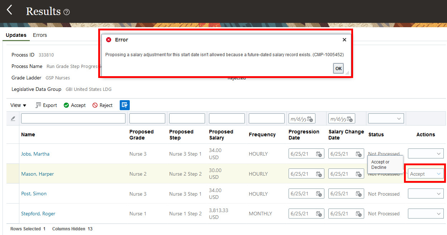447x235 pixels.
Task: Click GBI United States LDG text
Action: click(89, 89)
